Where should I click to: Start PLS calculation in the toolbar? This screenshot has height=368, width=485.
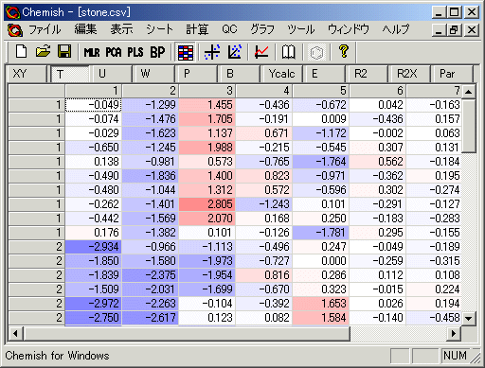click(135, 52)
